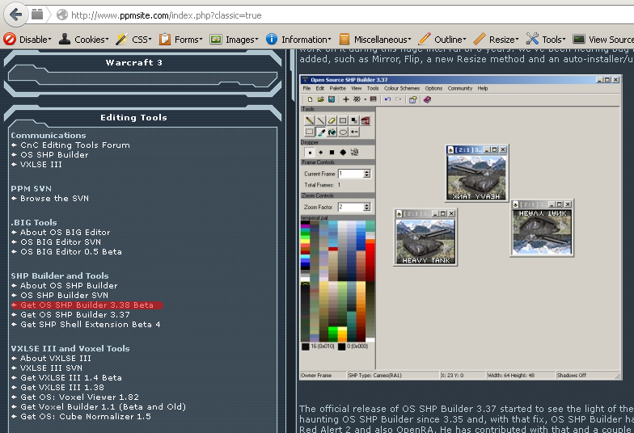Open the CnC Editing Tools Forum link
The image size is (634, 433).
74,145
